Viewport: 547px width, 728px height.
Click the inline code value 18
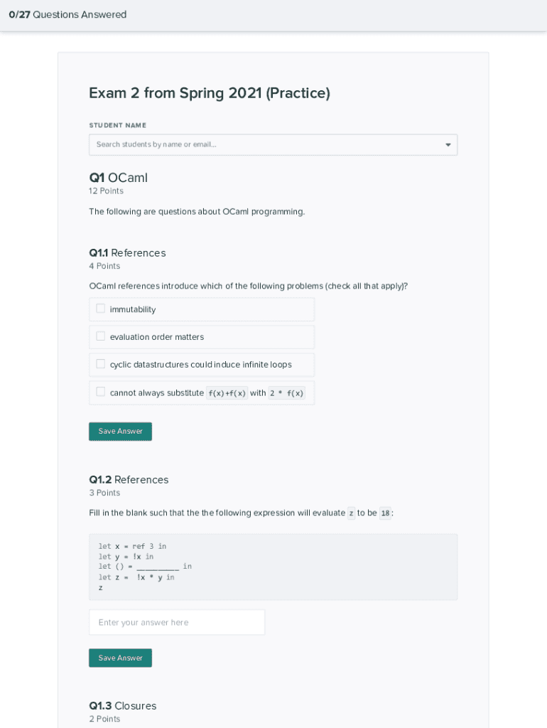385,513
